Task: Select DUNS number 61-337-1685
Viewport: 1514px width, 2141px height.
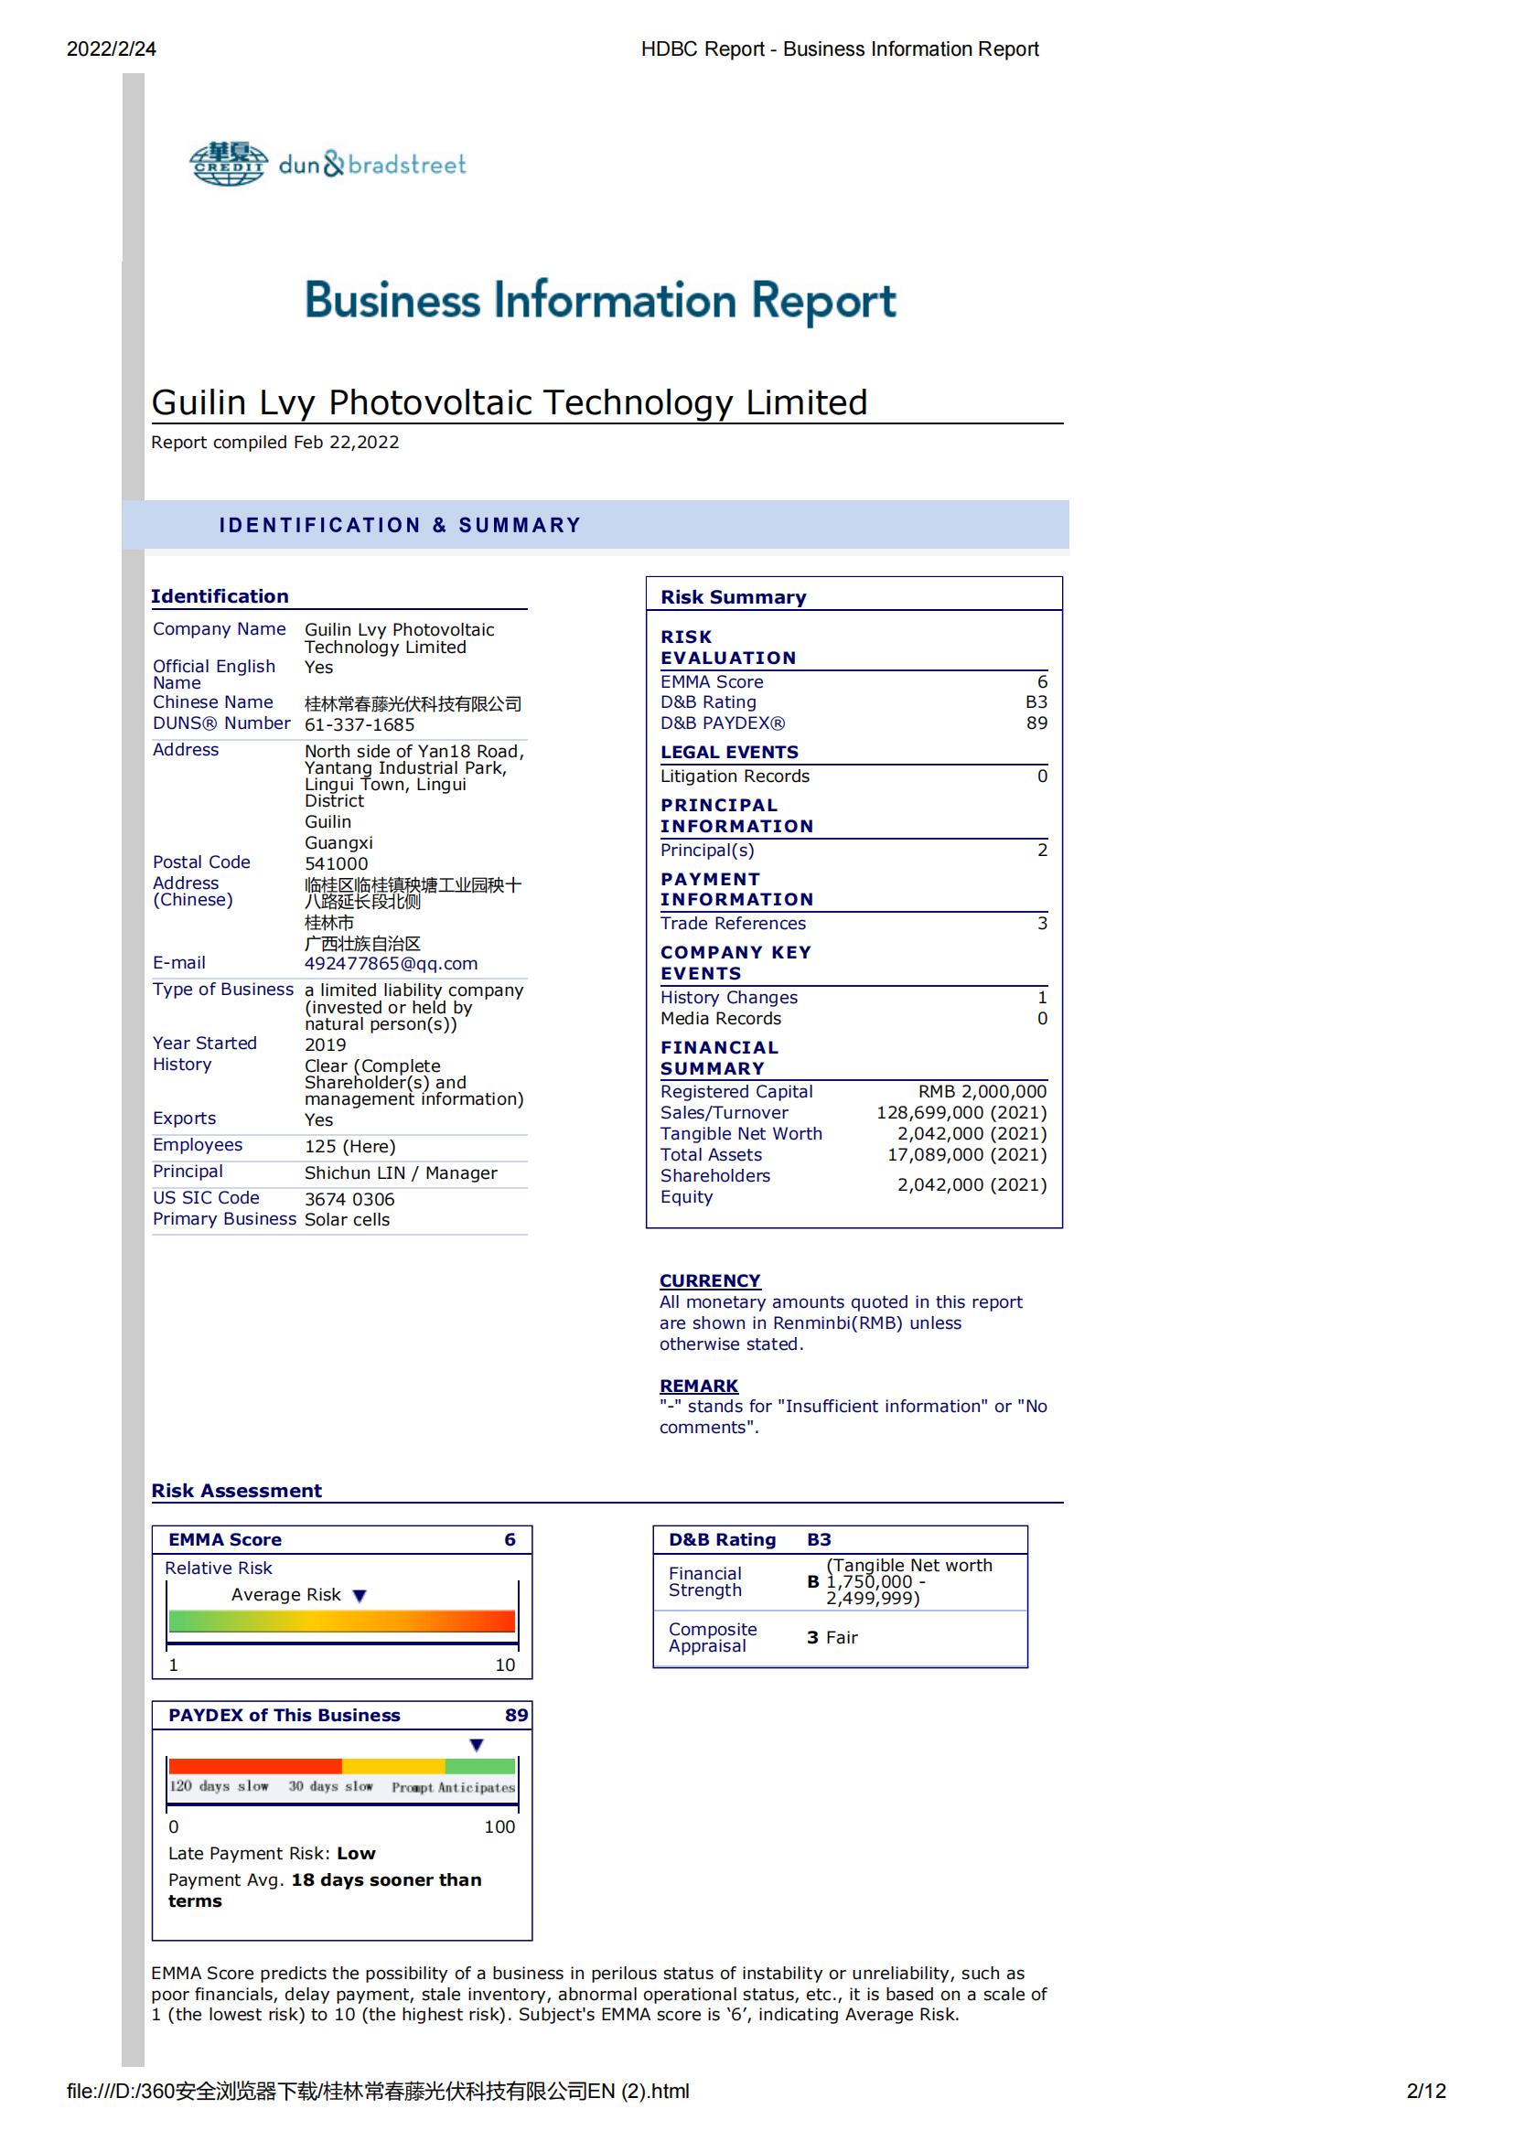Action: tap(360, 724)
